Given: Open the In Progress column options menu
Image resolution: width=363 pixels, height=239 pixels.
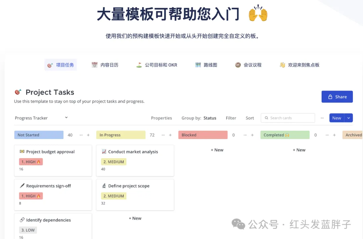Looking at the screenshot, I should point(163,135).
